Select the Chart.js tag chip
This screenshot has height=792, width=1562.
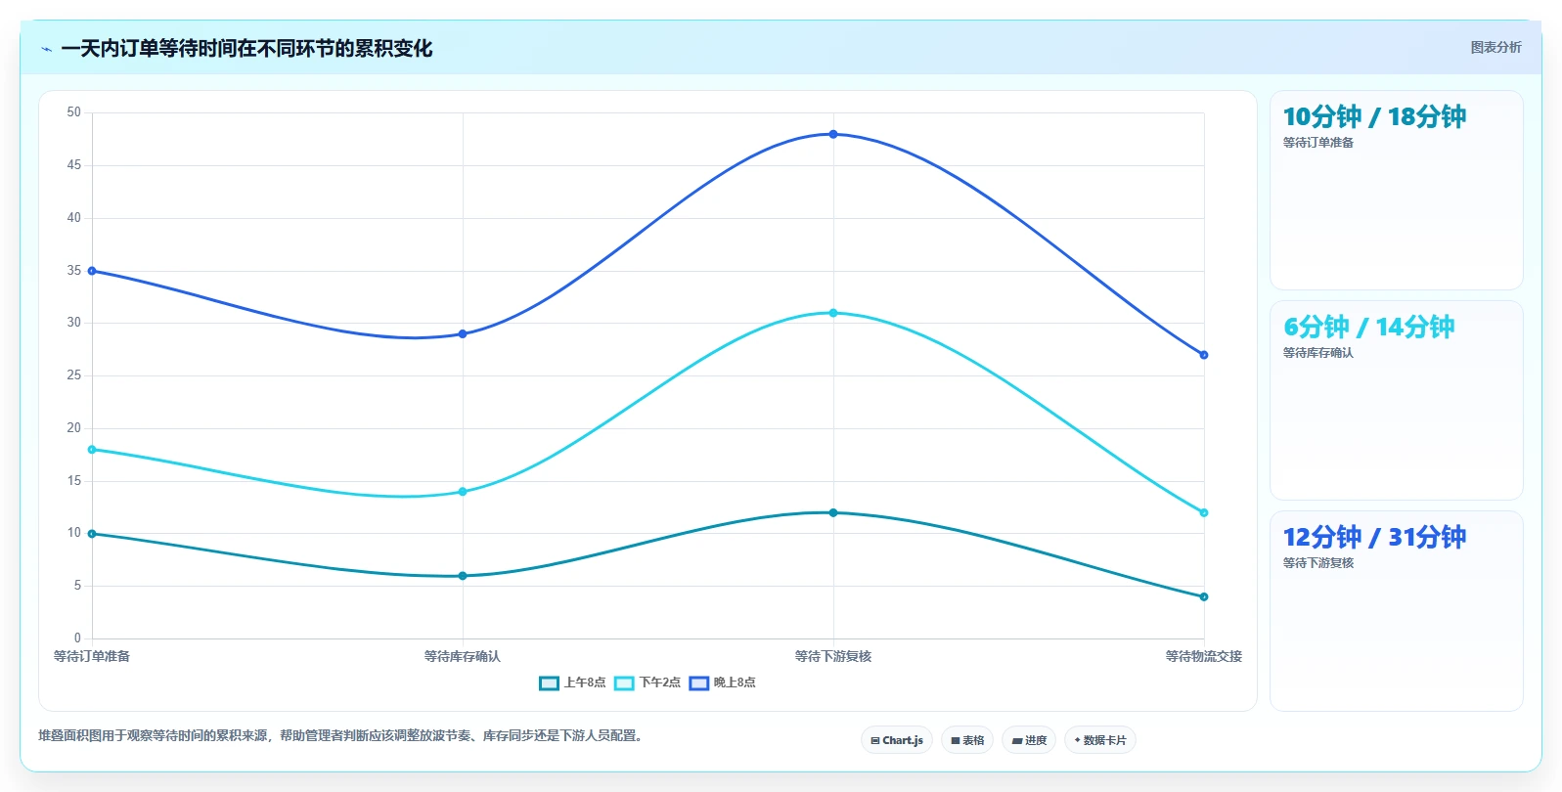tap(897, 740)
